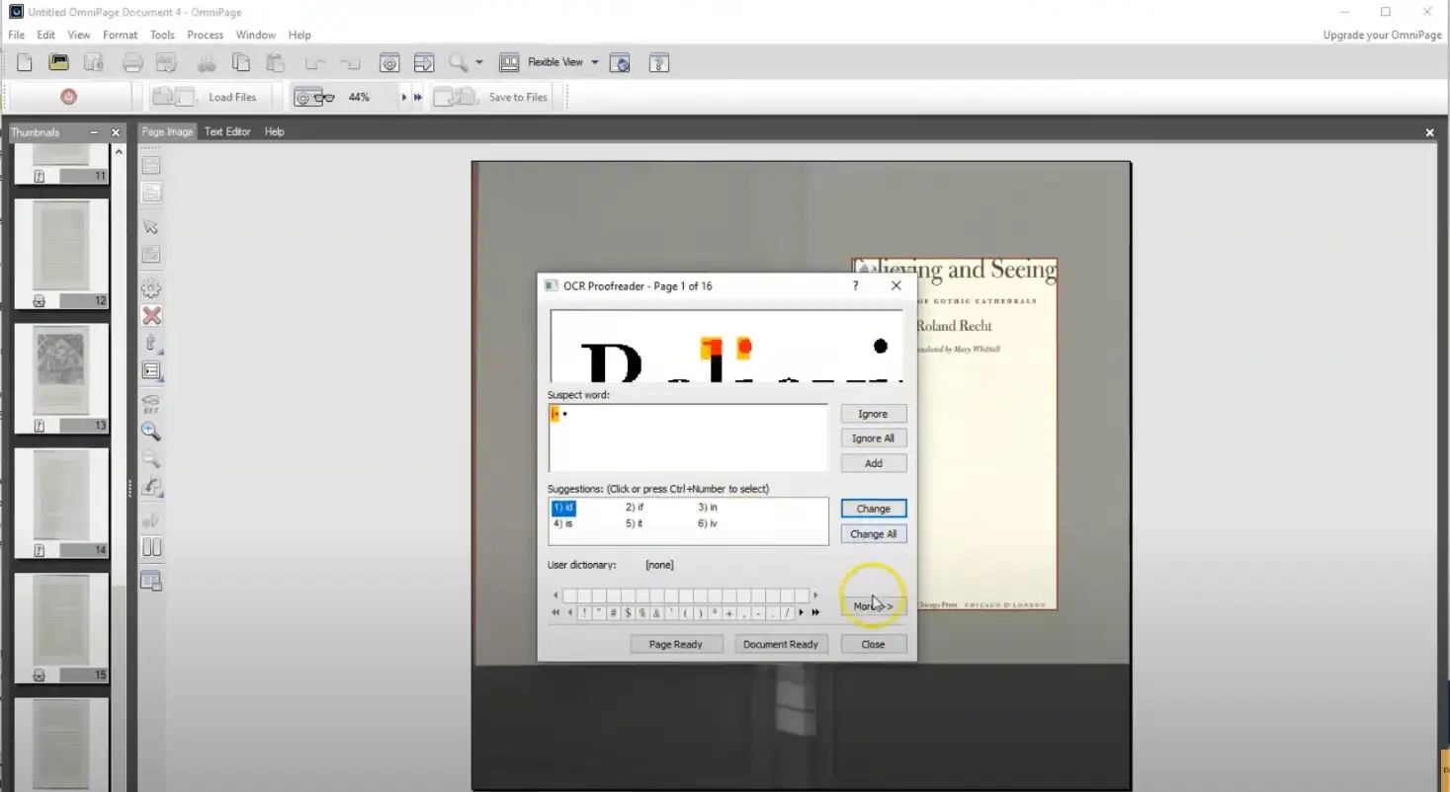1450x792 pixels.
Task: Click the new document icon
Action: click(x=25, y=63)
